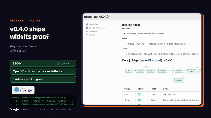Click the Create stage status checkmark
The width and height of the screenshot is (211, 118).
click(x=139, y=100)
